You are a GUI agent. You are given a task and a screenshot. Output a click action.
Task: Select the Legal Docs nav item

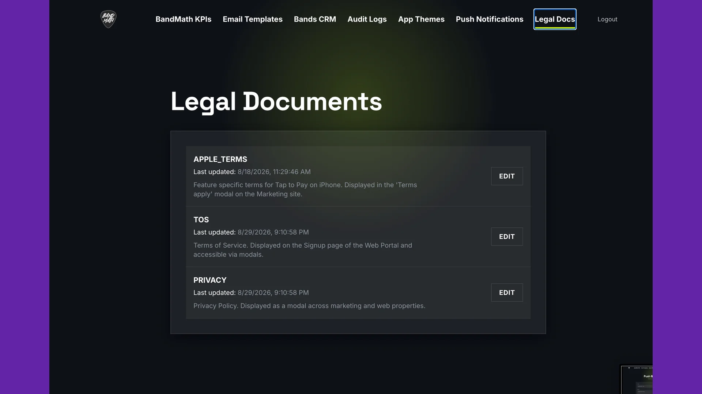[x=555, y=19]
